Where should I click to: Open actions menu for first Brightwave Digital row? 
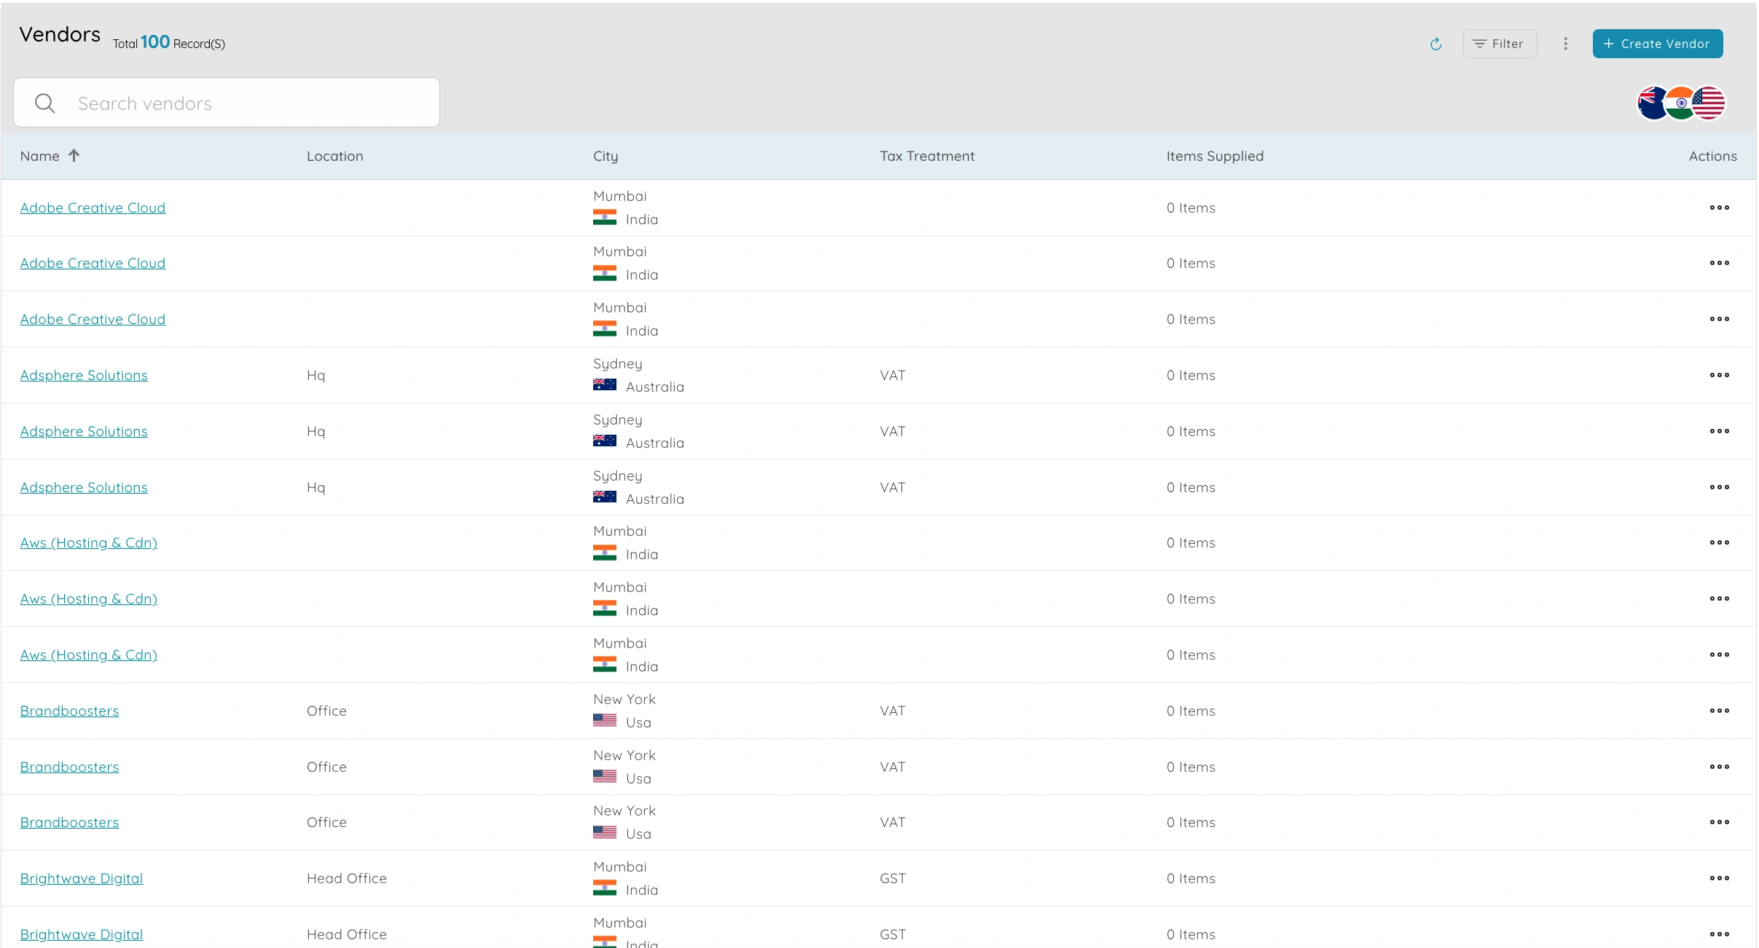point(1719,878)
